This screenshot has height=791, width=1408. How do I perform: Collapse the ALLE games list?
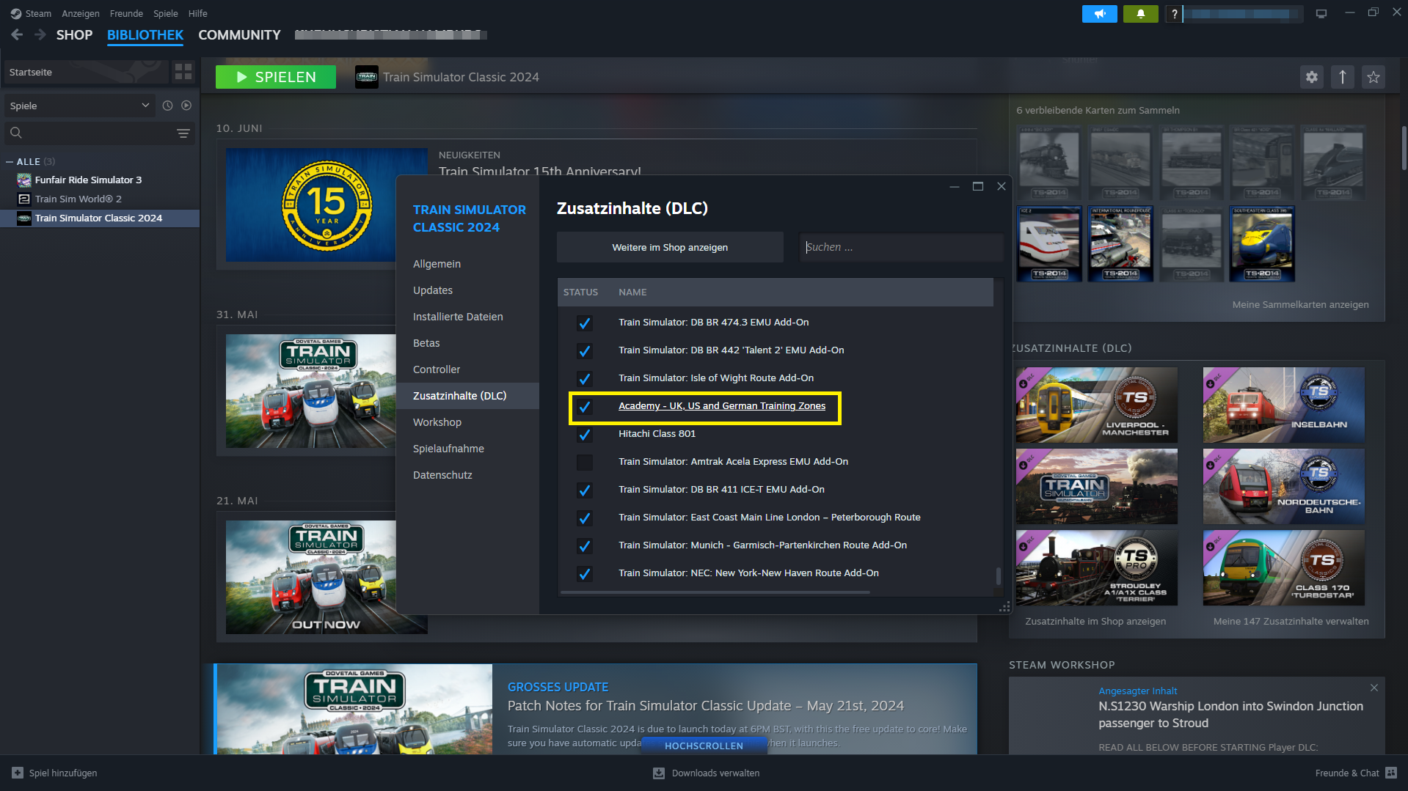(10, 161)
